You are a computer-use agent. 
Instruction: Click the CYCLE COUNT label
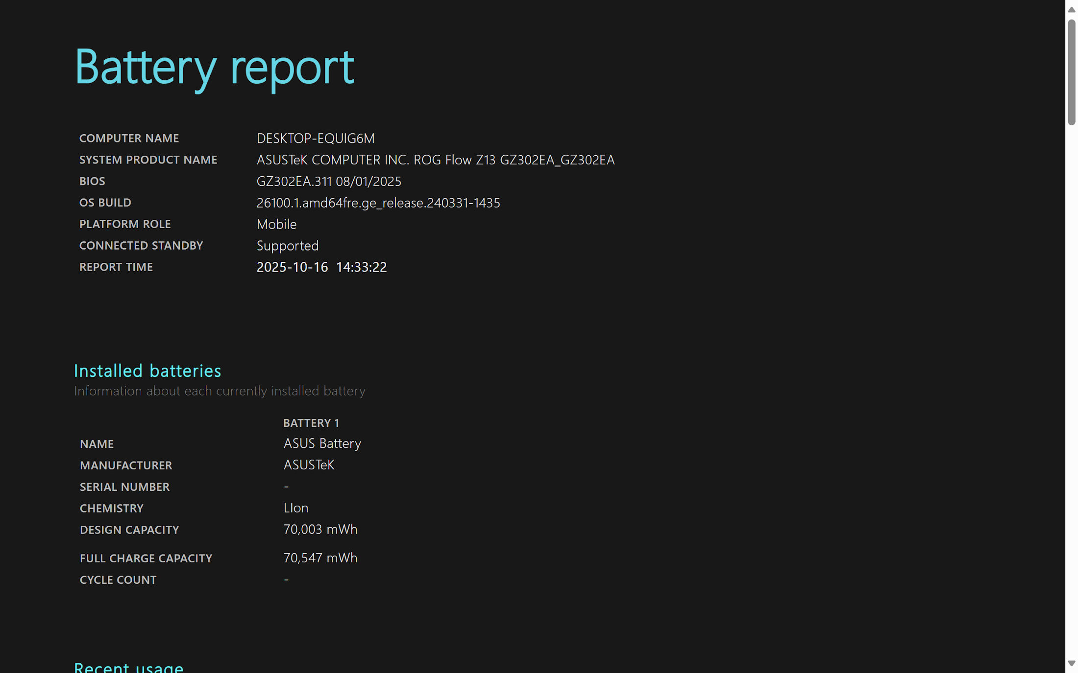118,580
